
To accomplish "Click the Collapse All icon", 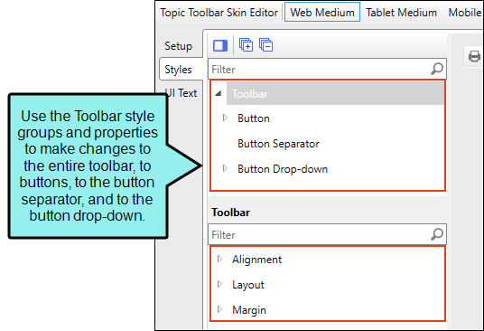I will pos(265,45).
